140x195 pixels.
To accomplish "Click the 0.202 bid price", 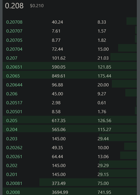I will [x=12, y=166].
